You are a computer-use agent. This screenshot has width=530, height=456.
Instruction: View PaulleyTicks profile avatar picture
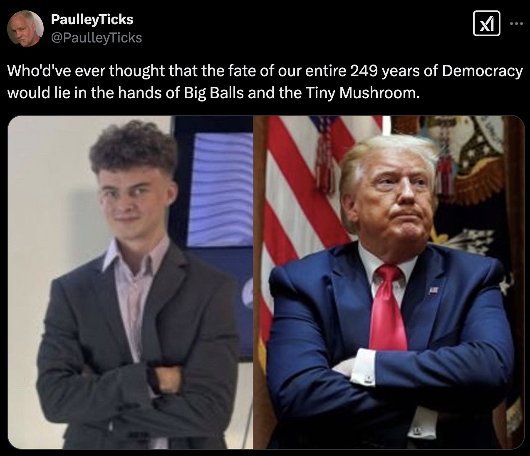click(25, 28)
